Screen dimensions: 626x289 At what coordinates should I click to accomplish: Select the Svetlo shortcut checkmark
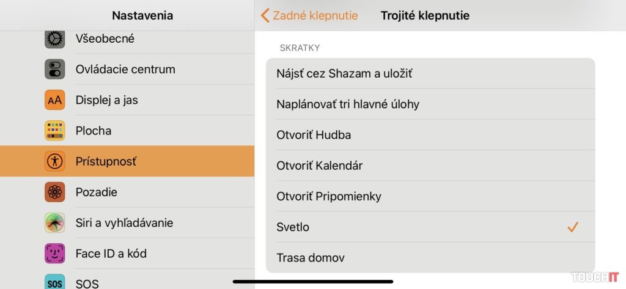coord(573,227)
